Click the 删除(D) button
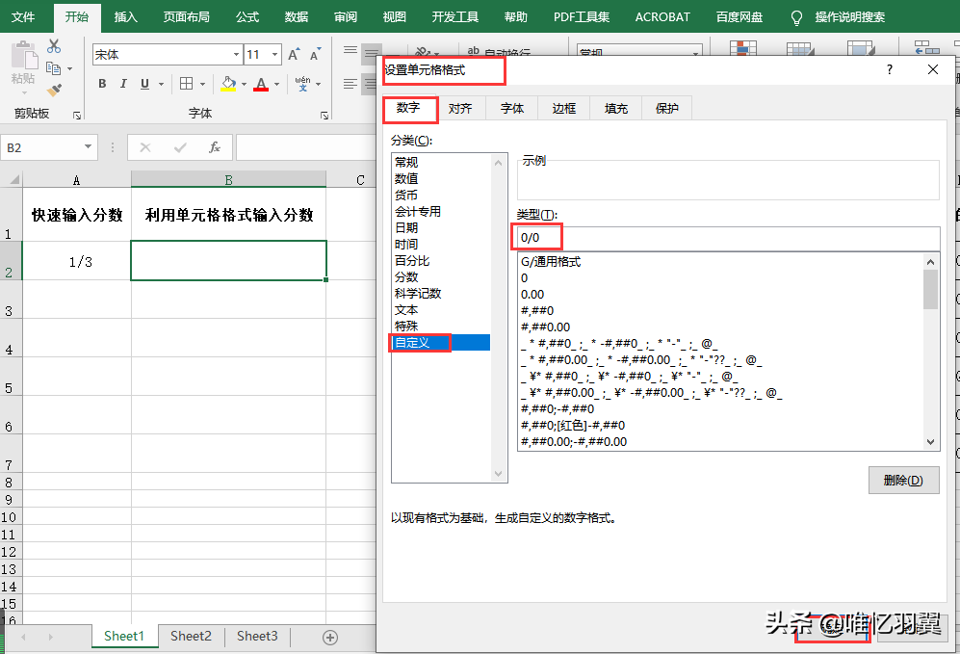This screenshot has width=960, height=654. pyautogui.click(x=903, y=480)
